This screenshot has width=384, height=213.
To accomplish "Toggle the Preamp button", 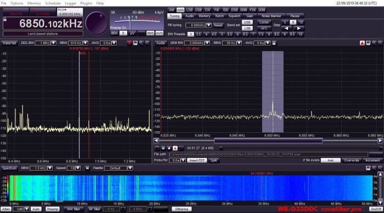I will 53,209.
